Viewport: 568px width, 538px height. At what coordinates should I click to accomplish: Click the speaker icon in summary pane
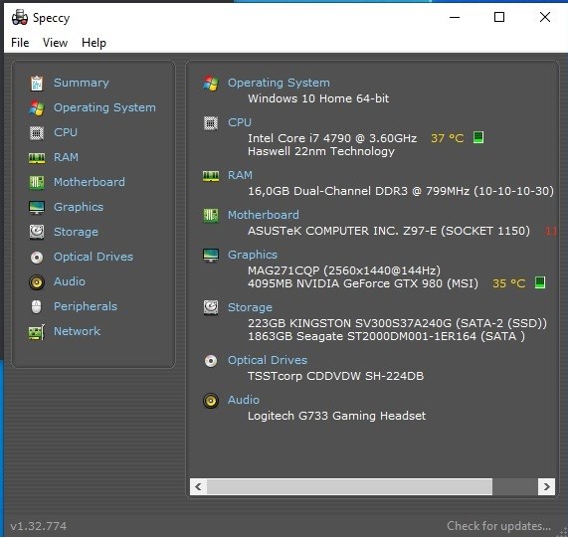[x=211, y=401]
